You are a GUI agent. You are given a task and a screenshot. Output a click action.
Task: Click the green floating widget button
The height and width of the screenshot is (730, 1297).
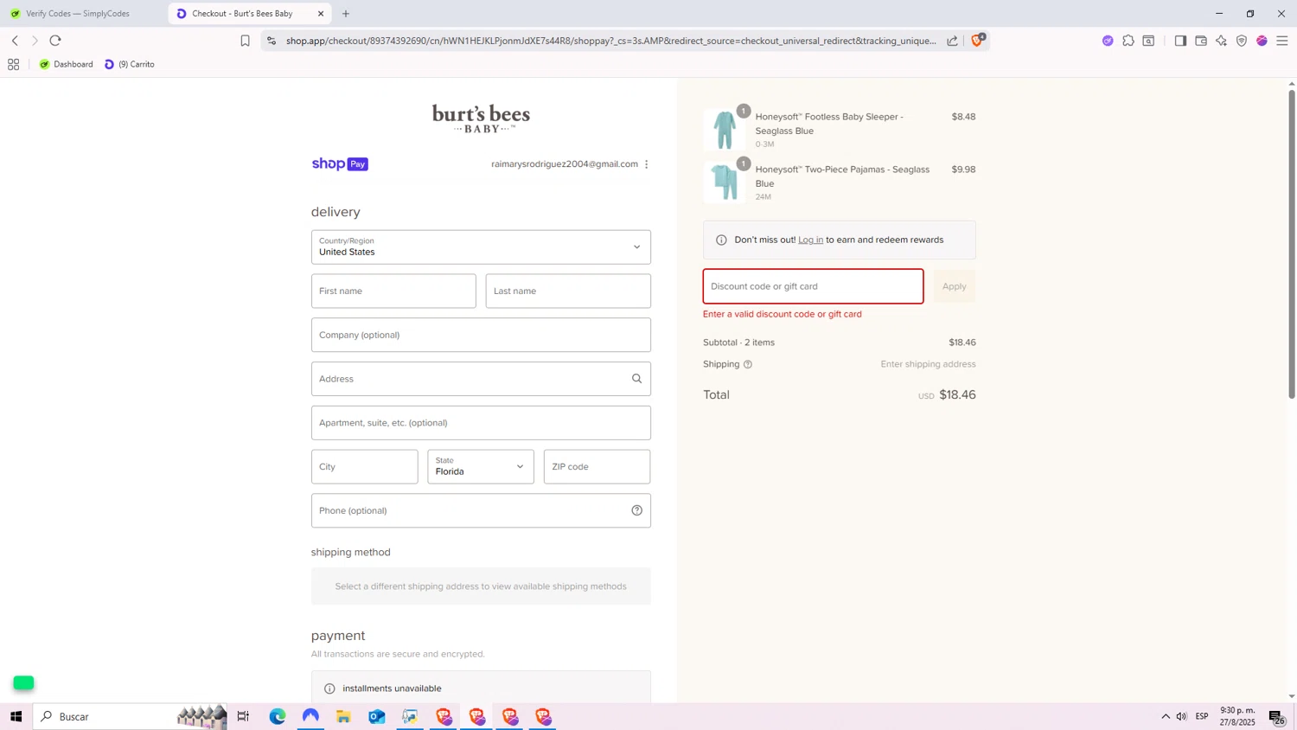coord(23,683)
